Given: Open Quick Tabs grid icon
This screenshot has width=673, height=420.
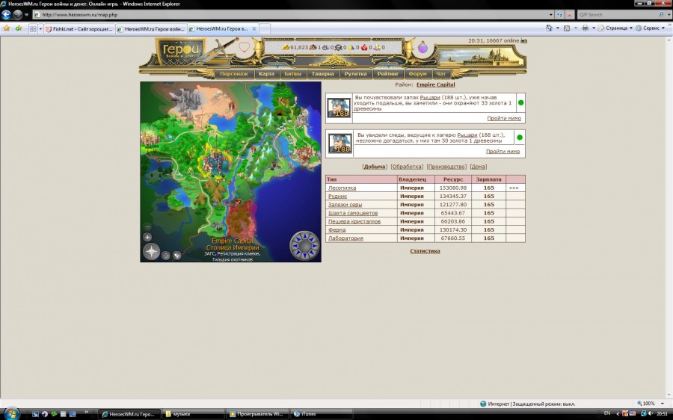Looking at the screenshot, I should [x=33, y=28].
